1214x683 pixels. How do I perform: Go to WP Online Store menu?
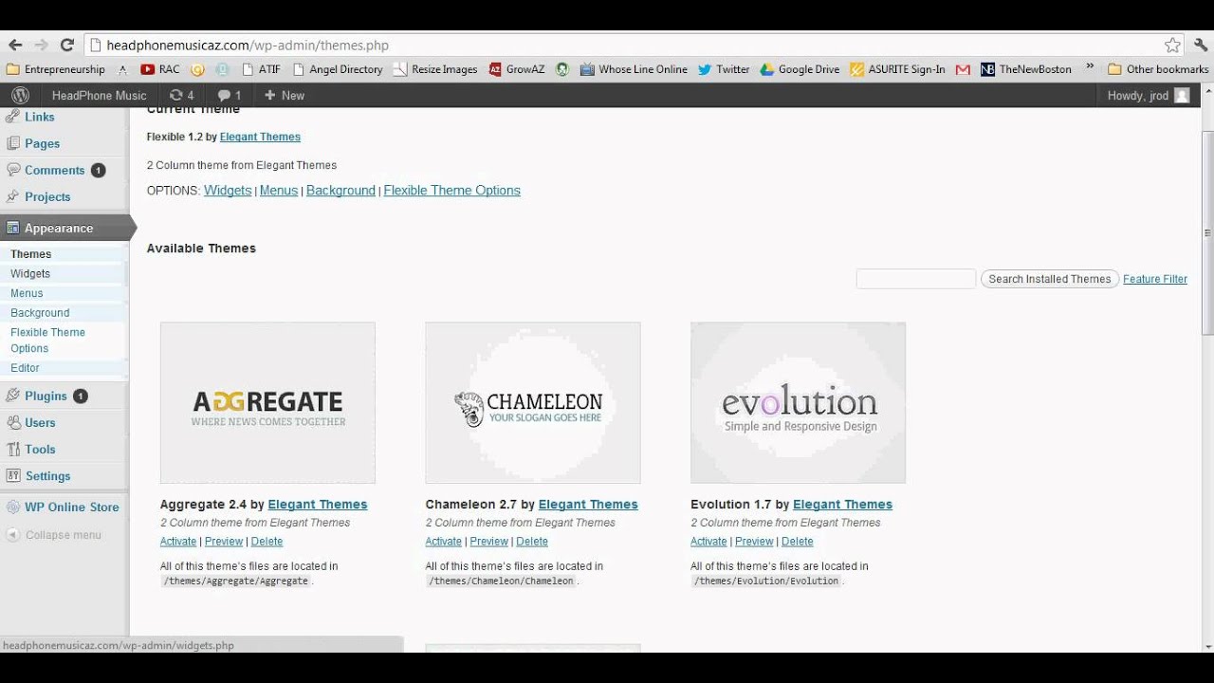71,507
